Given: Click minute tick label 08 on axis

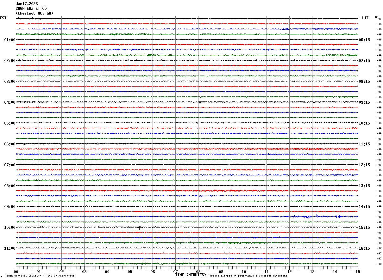Looking at the screenshot, I should point(198,271).
